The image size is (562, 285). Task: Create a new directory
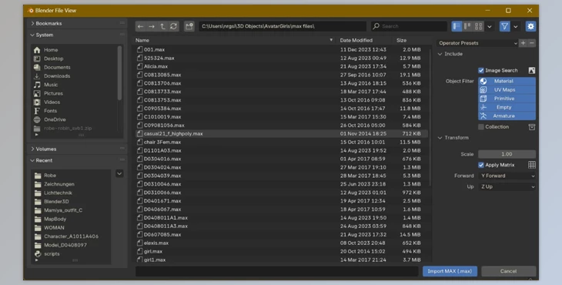click(189, 26)
